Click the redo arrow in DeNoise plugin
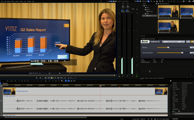194x120 pixels. (x=189, y=42)
